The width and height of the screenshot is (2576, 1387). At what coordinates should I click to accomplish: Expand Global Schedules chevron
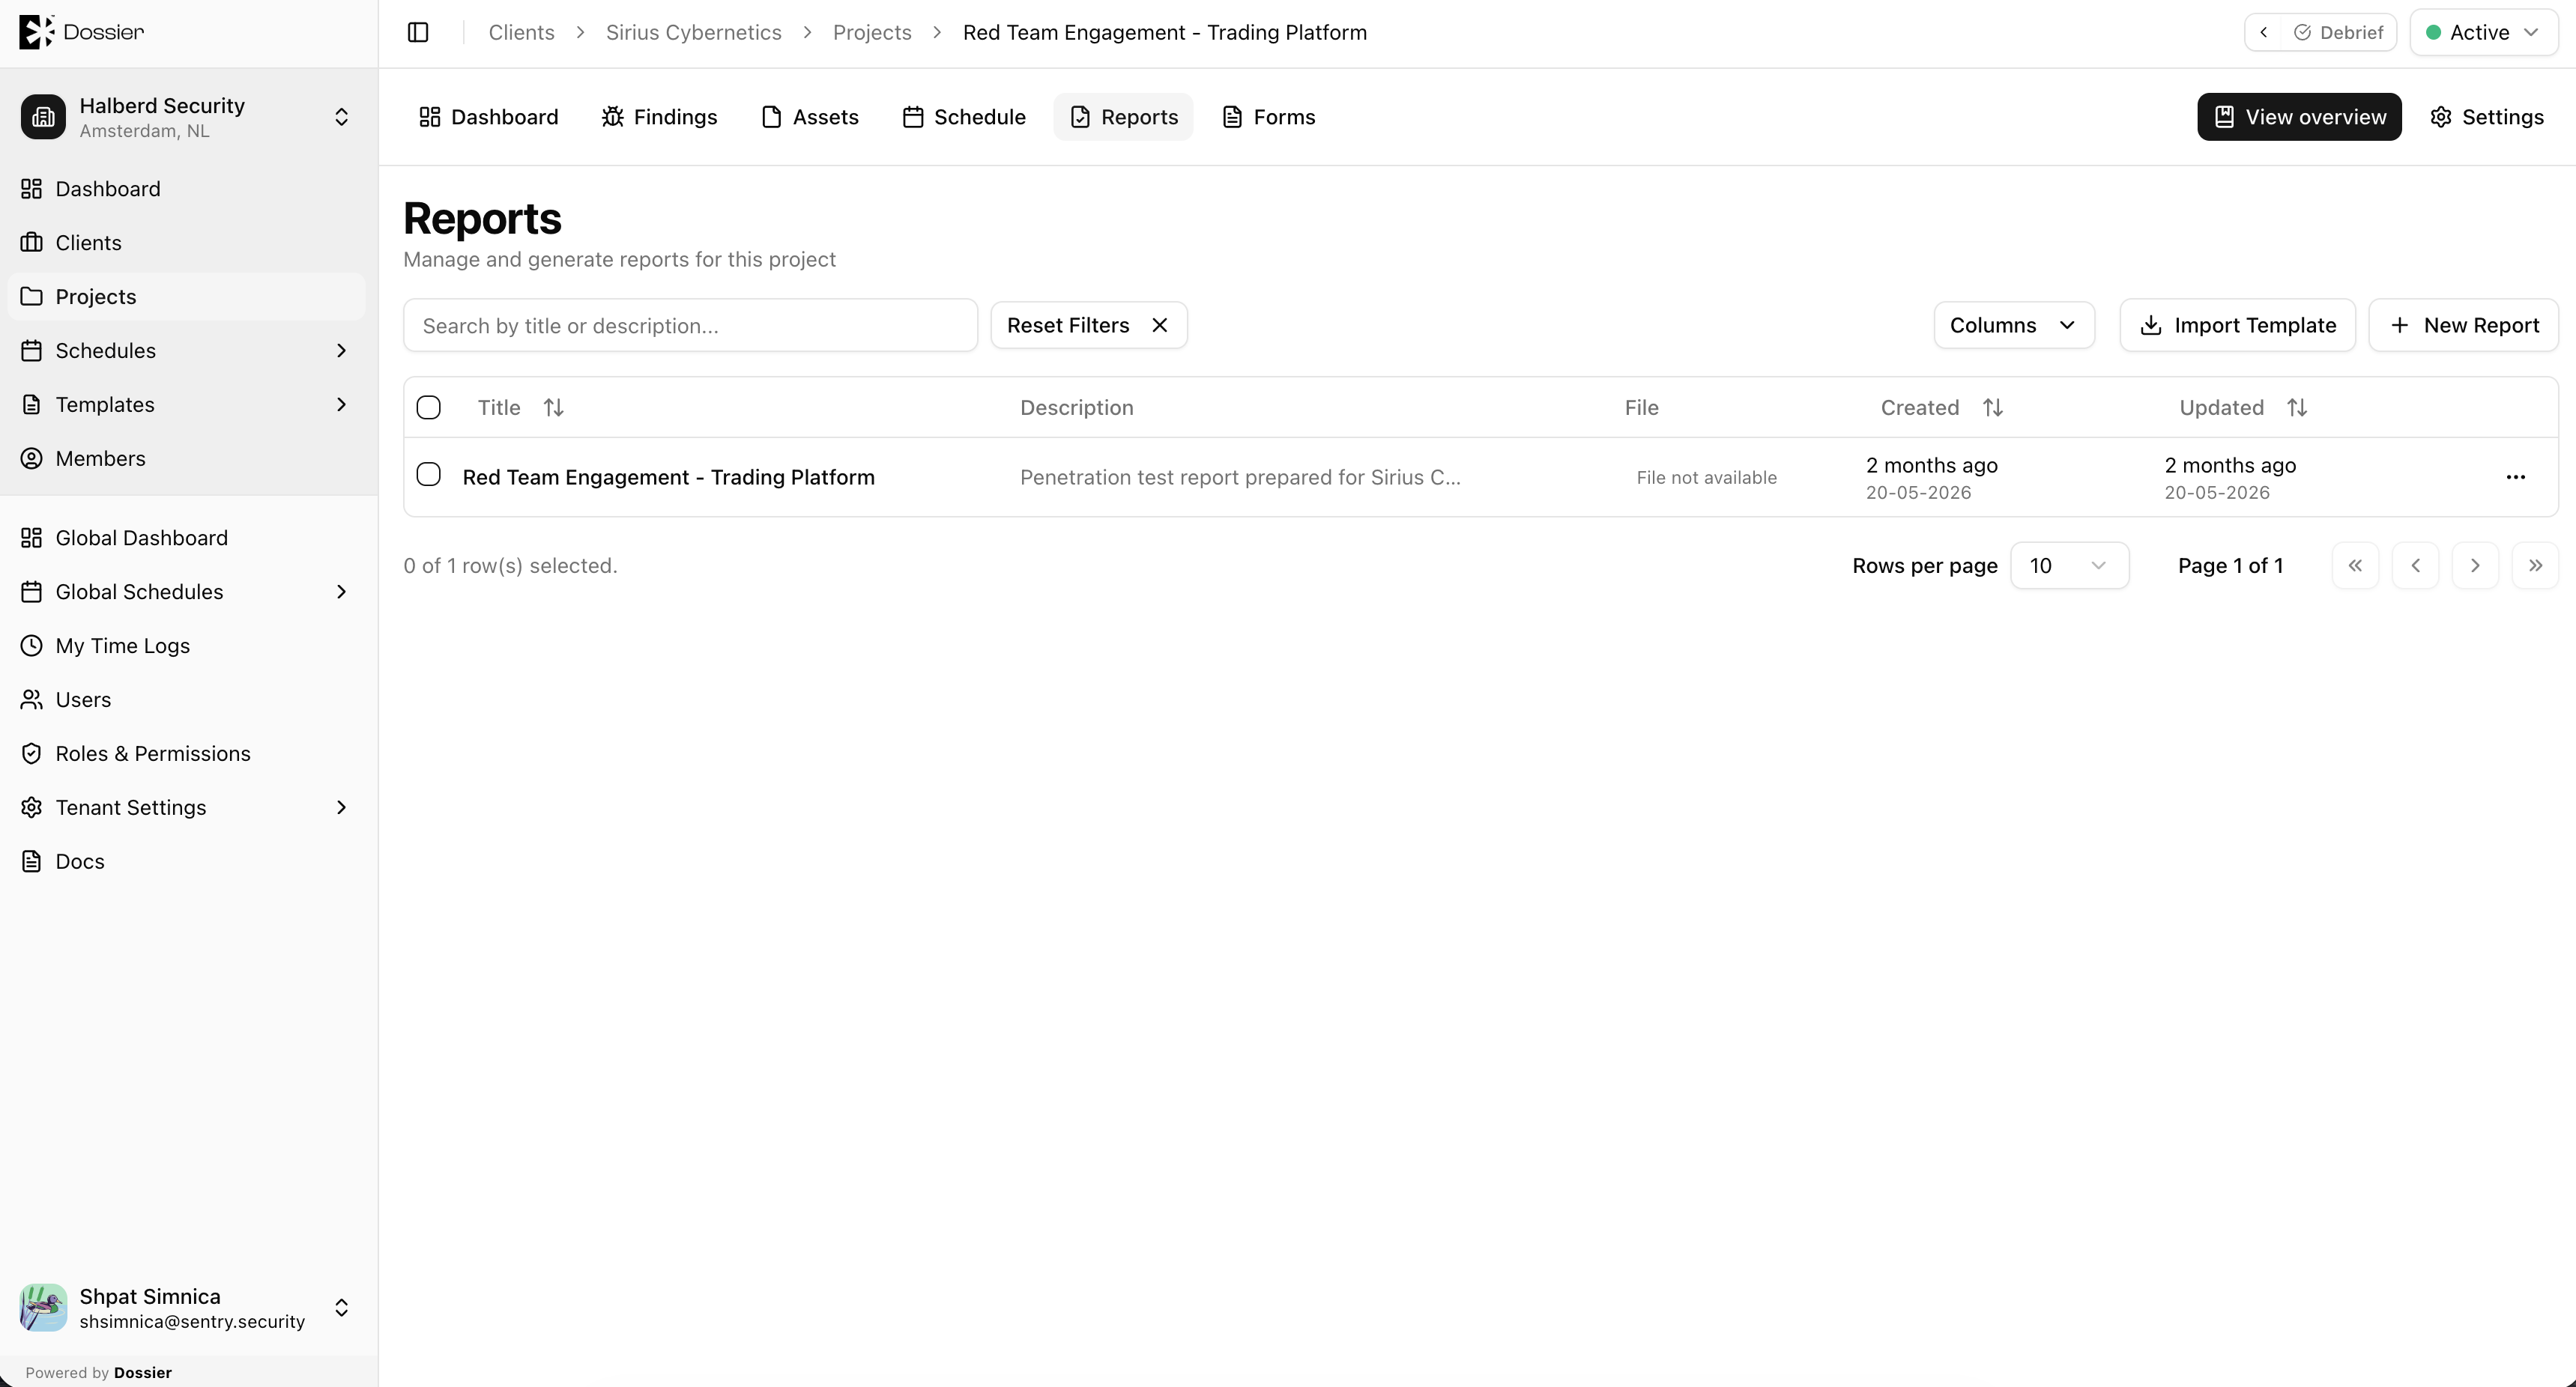coord(341,592)
